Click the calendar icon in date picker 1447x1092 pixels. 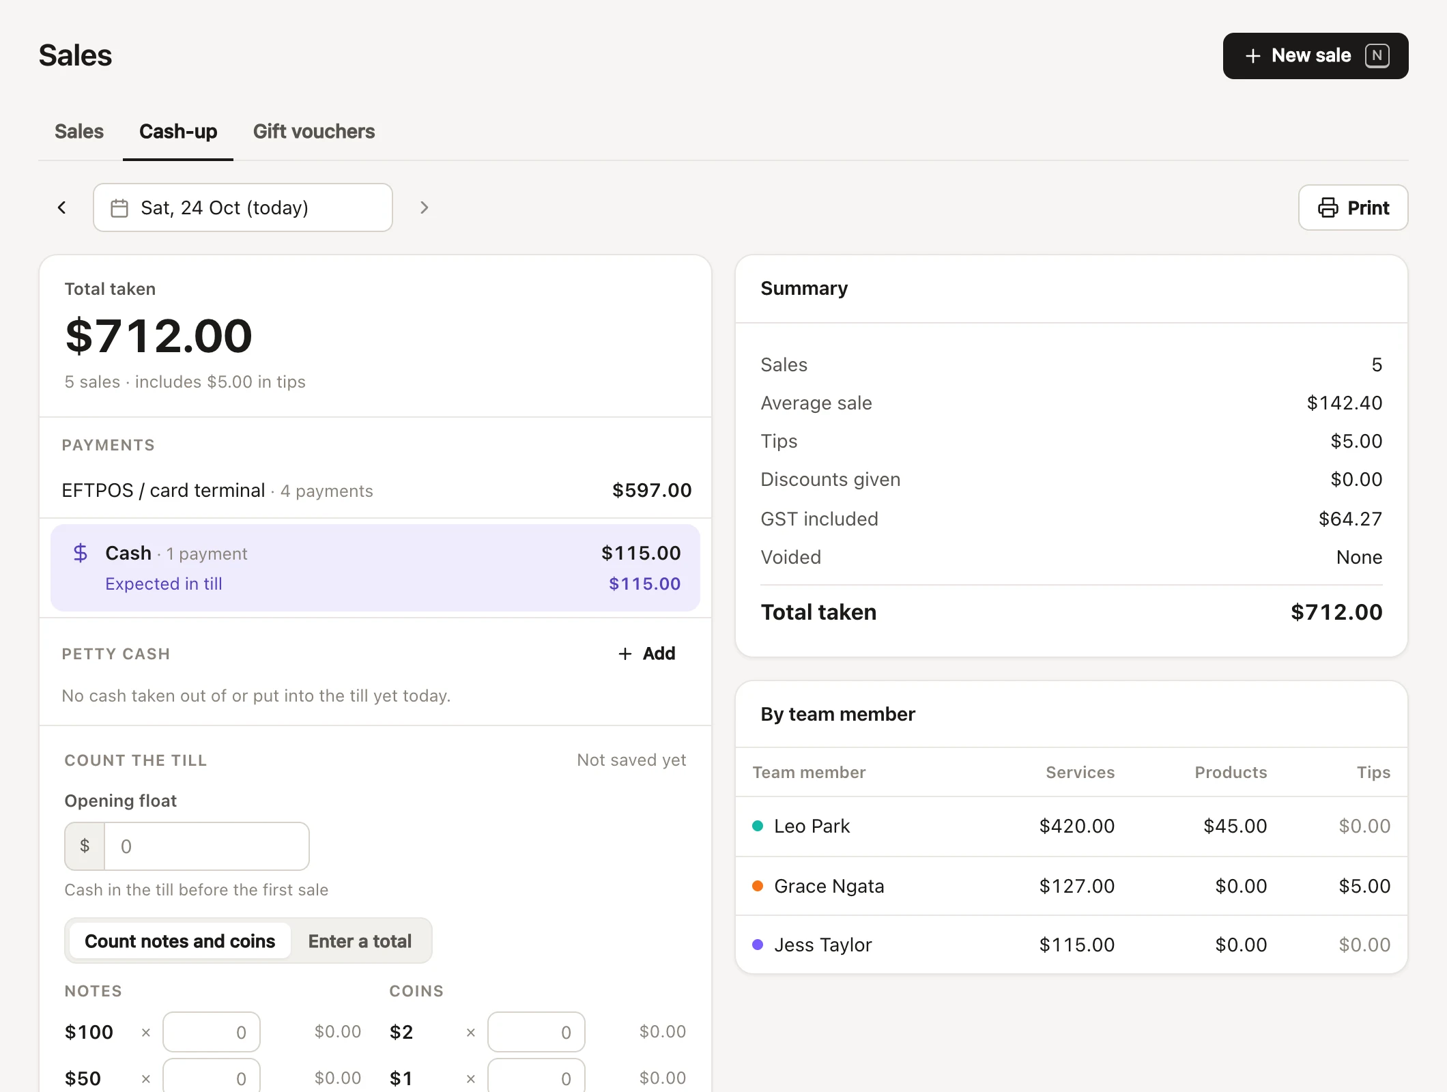pyautogui.click(x=119, y=208)
